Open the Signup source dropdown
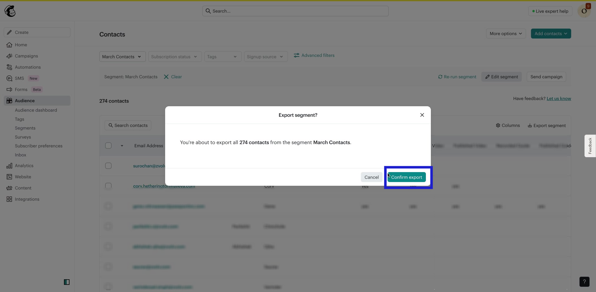The width and height of the screenshot is (596, 292). pyautogui.click(x=266, y=57)
